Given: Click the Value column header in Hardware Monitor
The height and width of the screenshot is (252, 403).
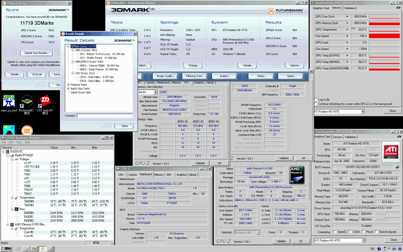Looking at the screenshot, I should [59, 147].
